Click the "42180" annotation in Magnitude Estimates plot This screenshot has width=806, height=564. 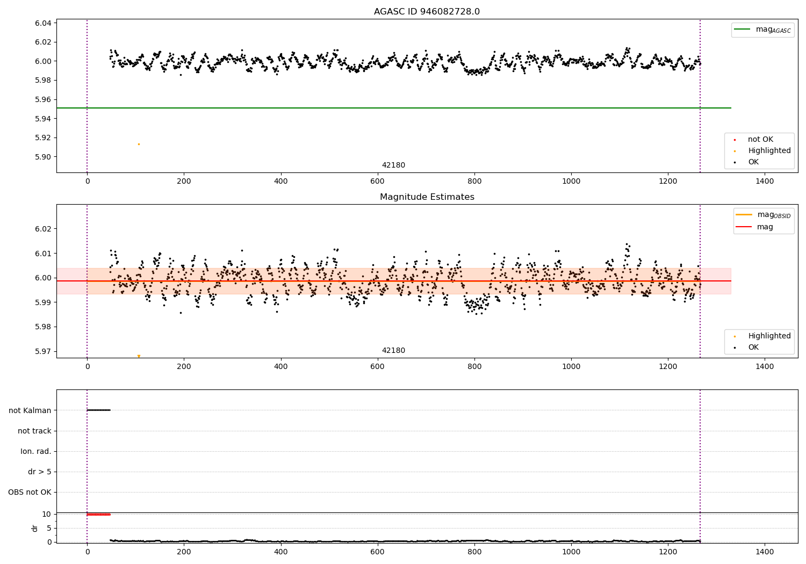(393, 350)
